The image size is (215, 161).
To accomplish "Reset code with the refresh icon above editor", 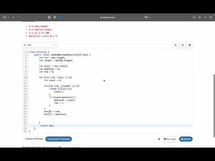I will [x=182, y=45].
